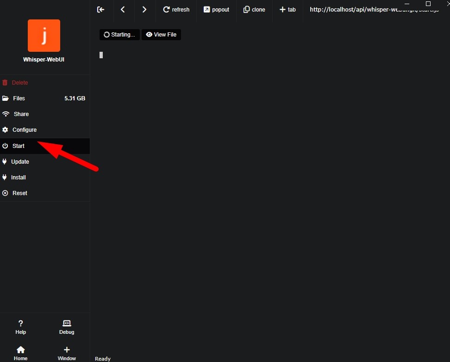The image size is (450, 362).
Task: Maximize the application window
Action: click(x=428, y=4)
